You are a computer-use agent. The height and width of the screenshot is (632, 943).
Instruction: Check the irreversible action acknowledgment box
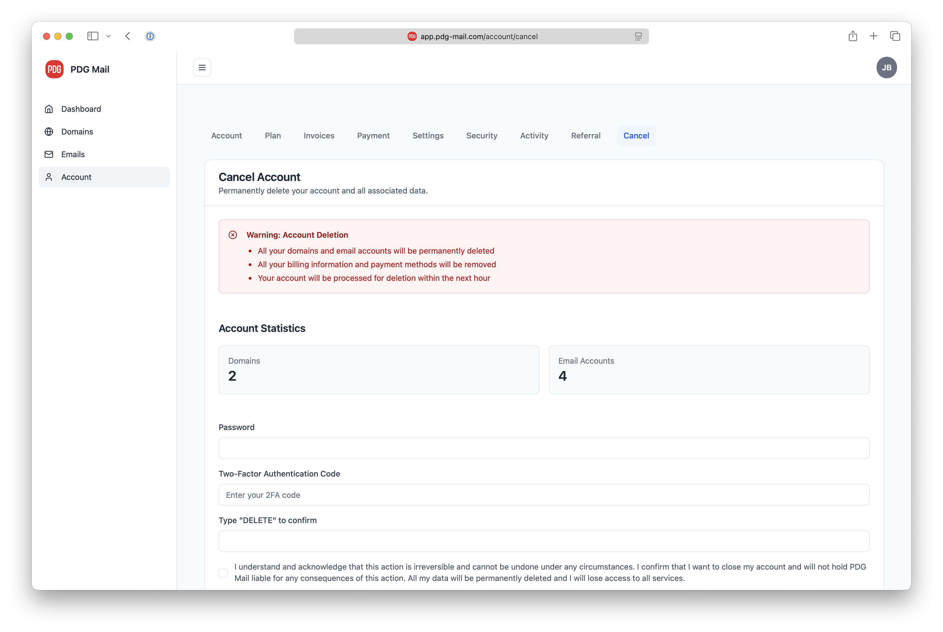tap(223, 572)
